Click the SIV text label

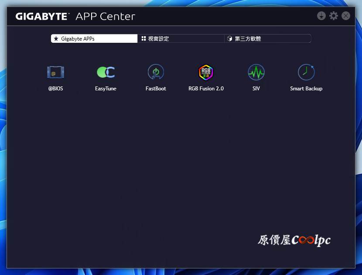(256, 89)
